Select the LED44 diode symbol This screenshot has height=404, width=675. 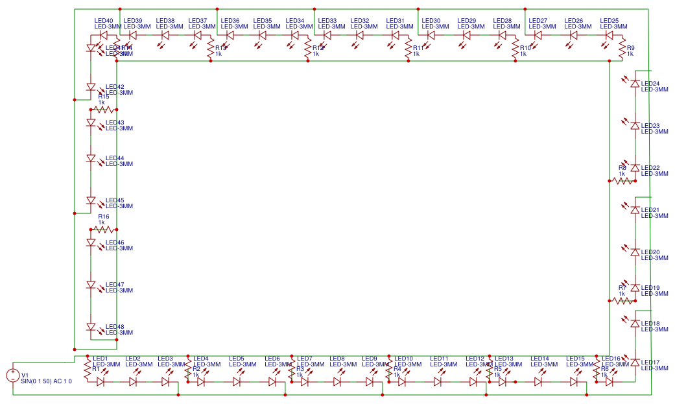[x=91, y=158]
